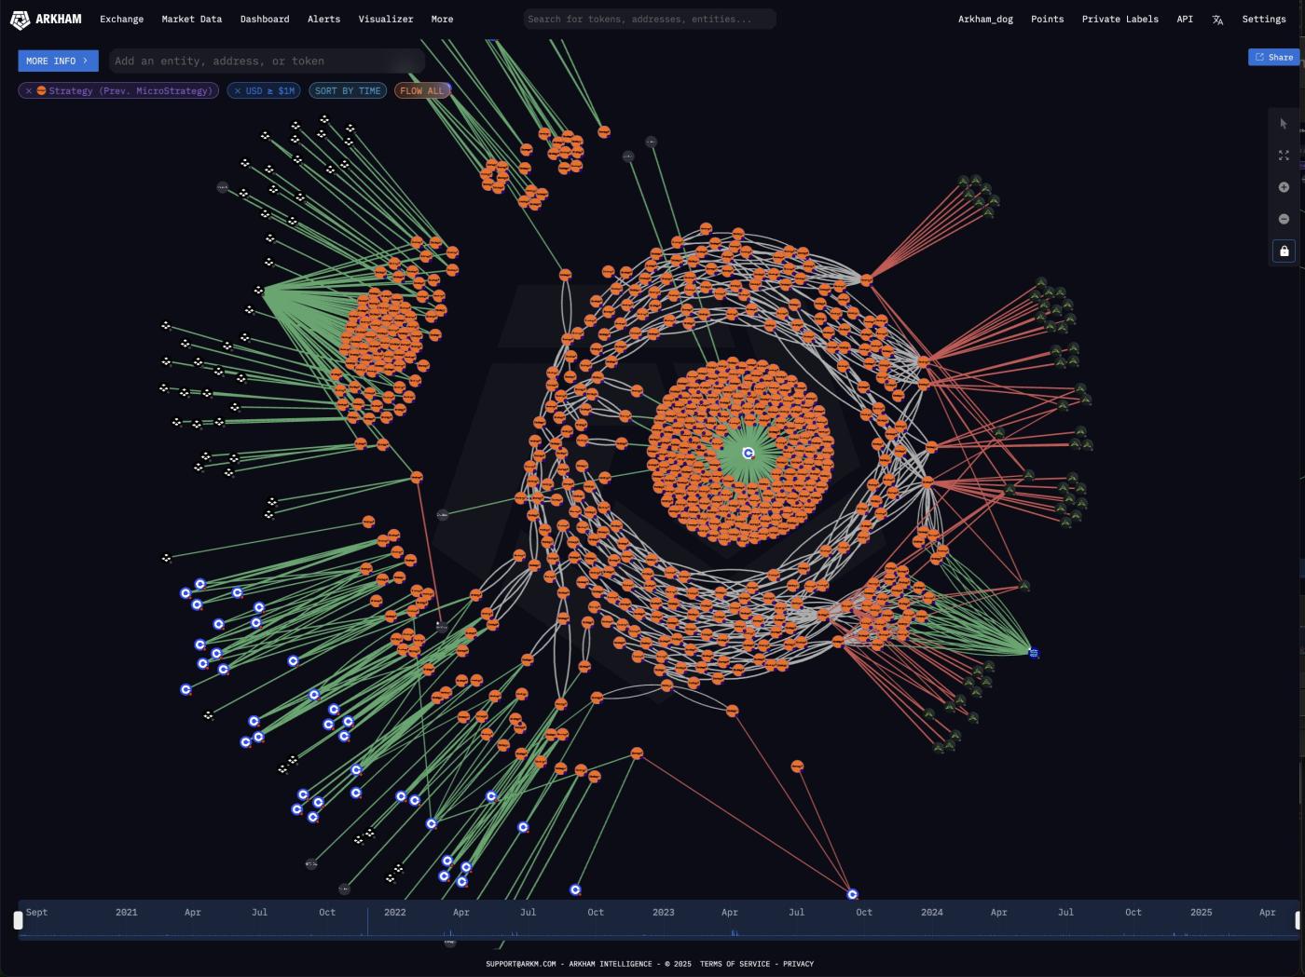Open the More menu in navigation
The height and width of the screenshot is (977, 1305).
click(442, 19)
